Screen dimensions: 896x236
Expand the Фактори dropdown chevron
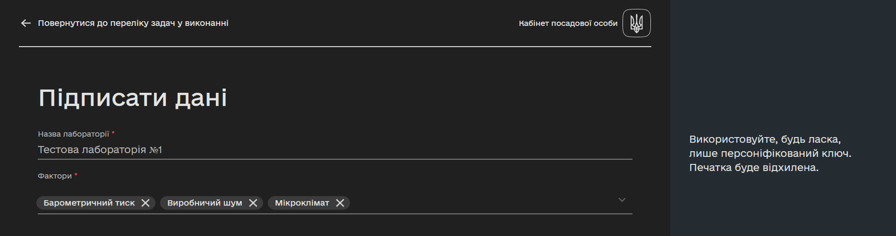622,200
